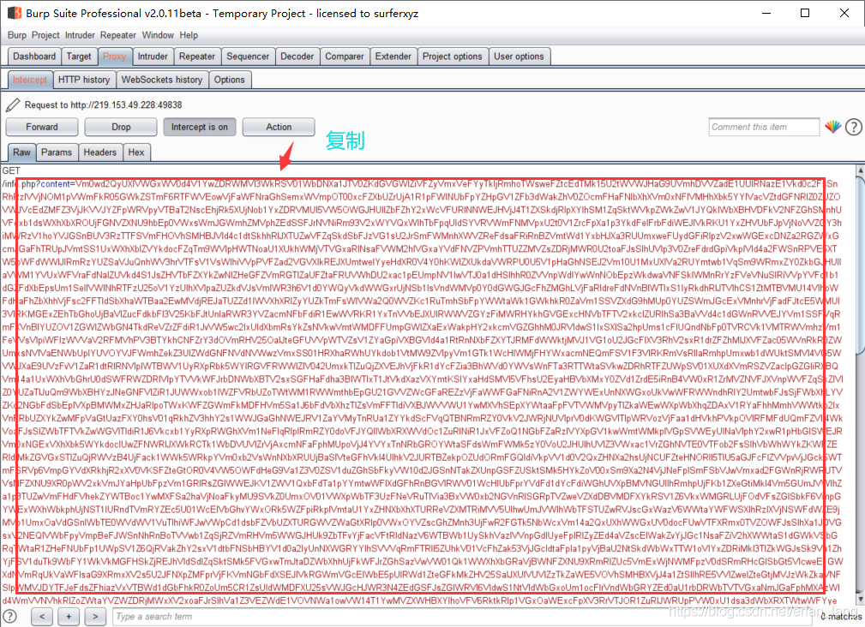Viewport: 865px width, 627px height.
Task: Click the Comment this item field
Action: pyautogui.click(x=764, y=127)
